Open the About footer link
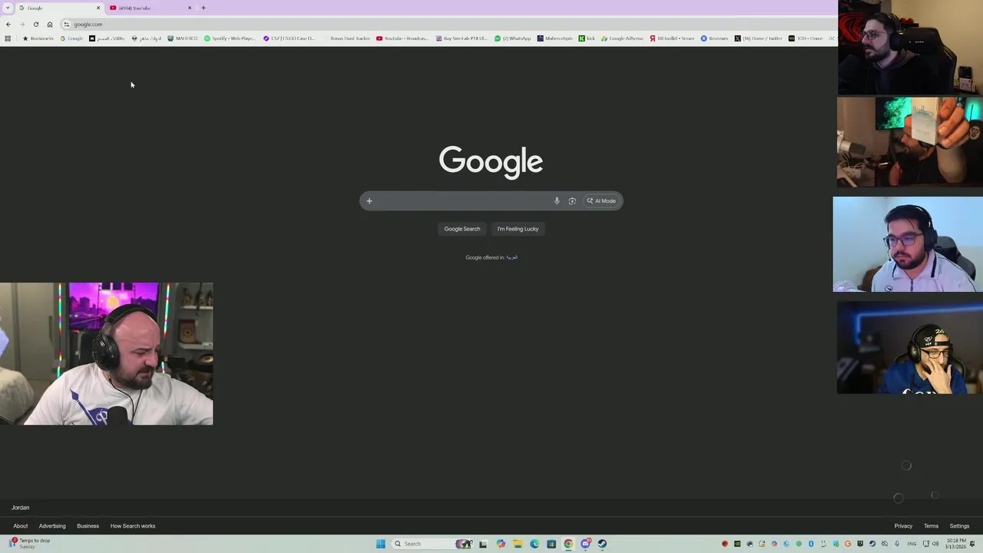This screenshot has width=983, height=553. [21, 526]
